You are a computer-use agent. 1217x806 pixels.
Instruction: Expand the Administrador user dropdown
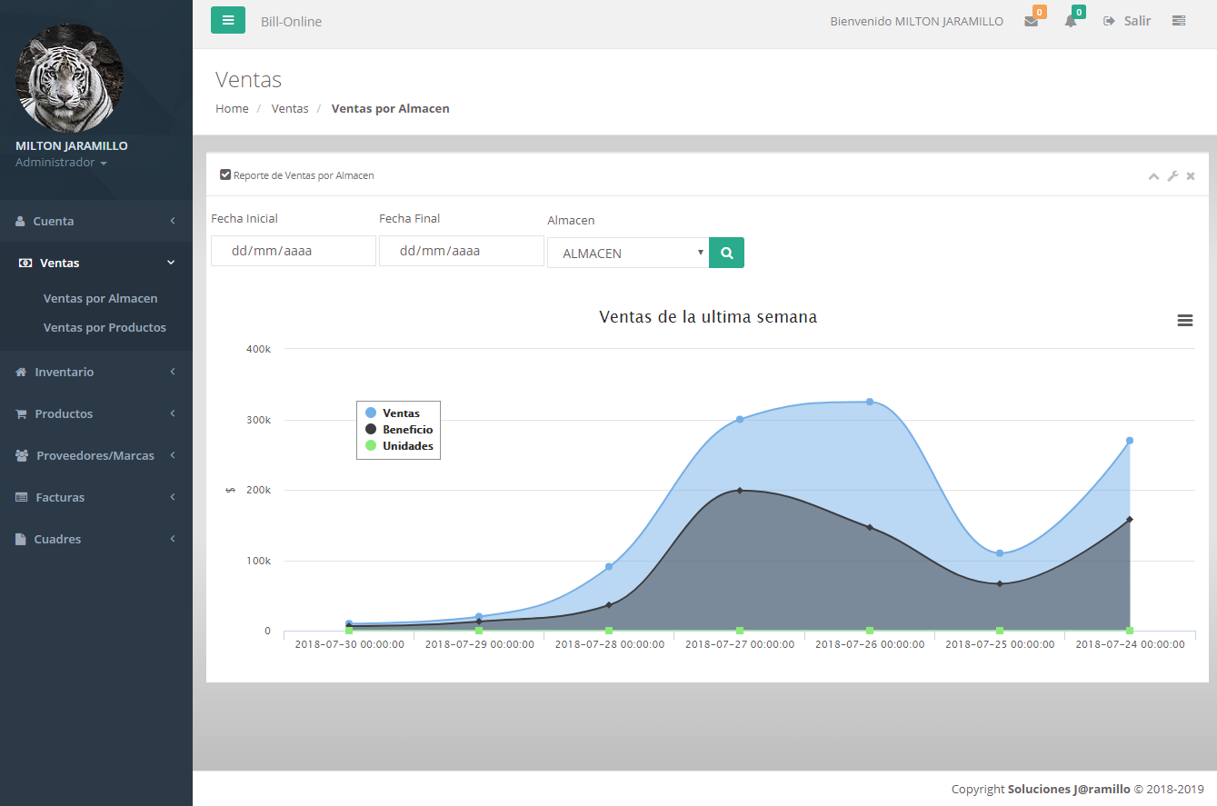(61, 163)
